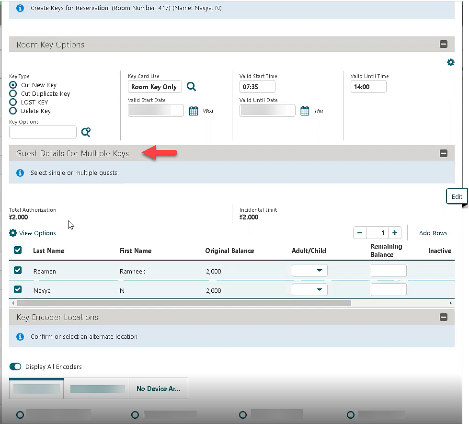Click the gear icon above Valid Until Time

[450, 62]
